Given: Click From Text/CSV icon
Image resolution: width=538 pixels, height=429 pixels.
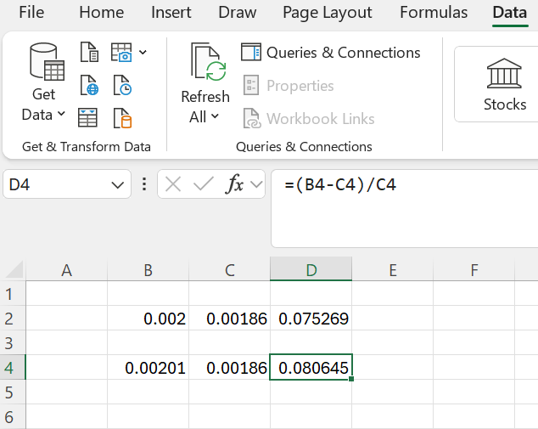Looking at the screenshot, I should 90,52.
